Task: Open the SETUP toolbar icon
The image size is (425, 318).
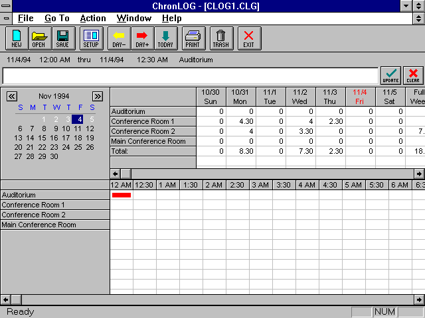Action: [91, 39]
